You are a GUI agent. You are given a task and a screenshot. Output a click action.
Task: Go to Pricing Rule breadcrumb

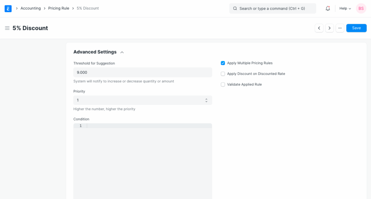(x=59, y=8)
